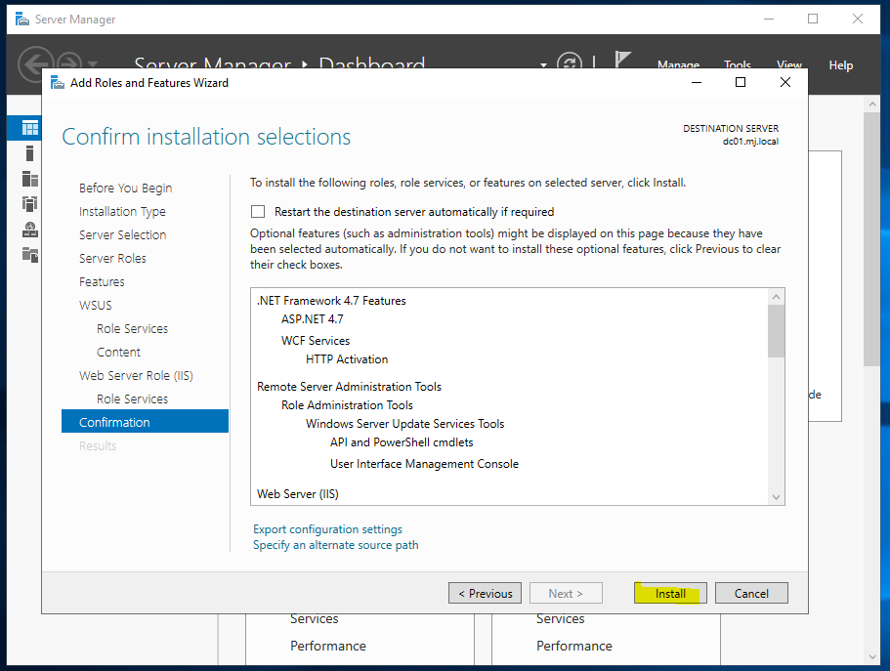Screen dimensions: 890x671
Task: Open the WSUS wizard step
Action: coord(96,305)
